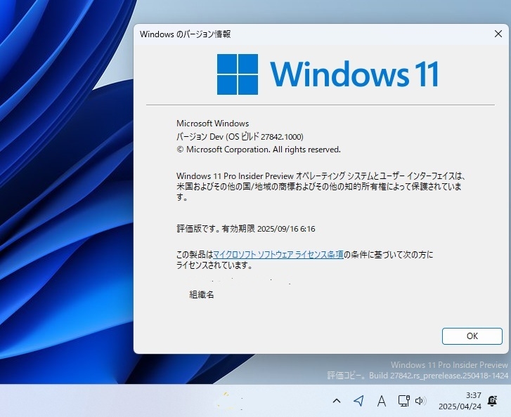Switch IME input mode indicator A
511x417 pixels.
click(381, 401)
